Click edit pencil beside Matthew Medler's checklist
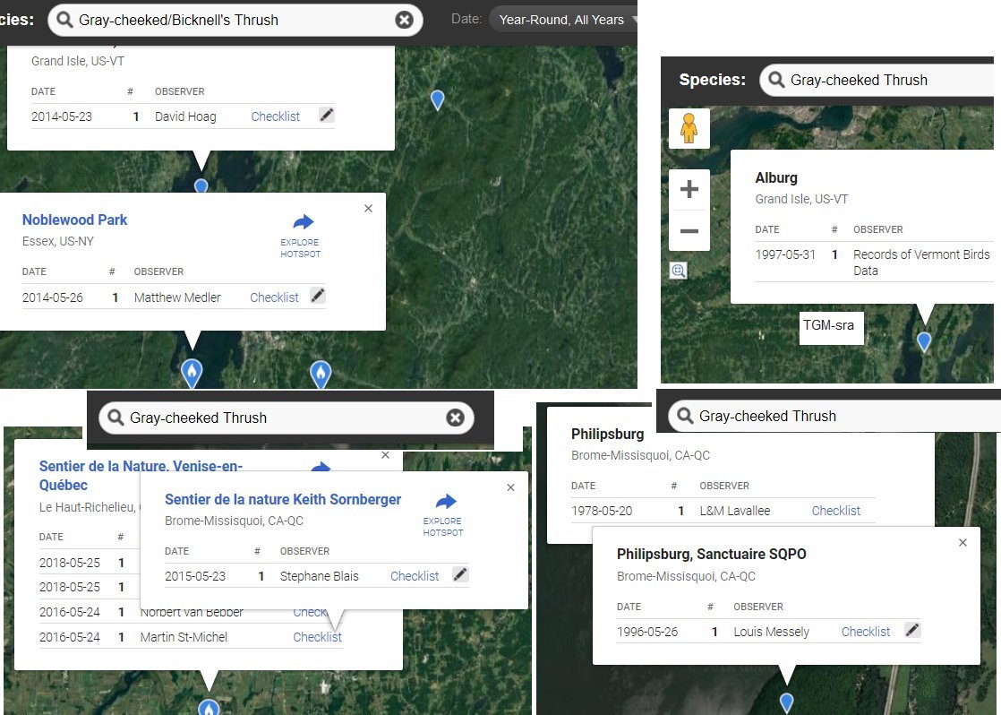The height and width of the screenshot is (715, 1001). coord(317,296)
